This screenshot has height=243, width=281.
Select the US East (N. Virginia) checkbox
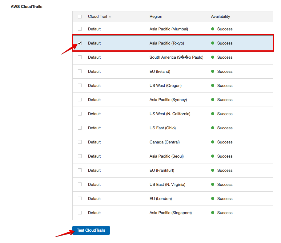(80, 184)
